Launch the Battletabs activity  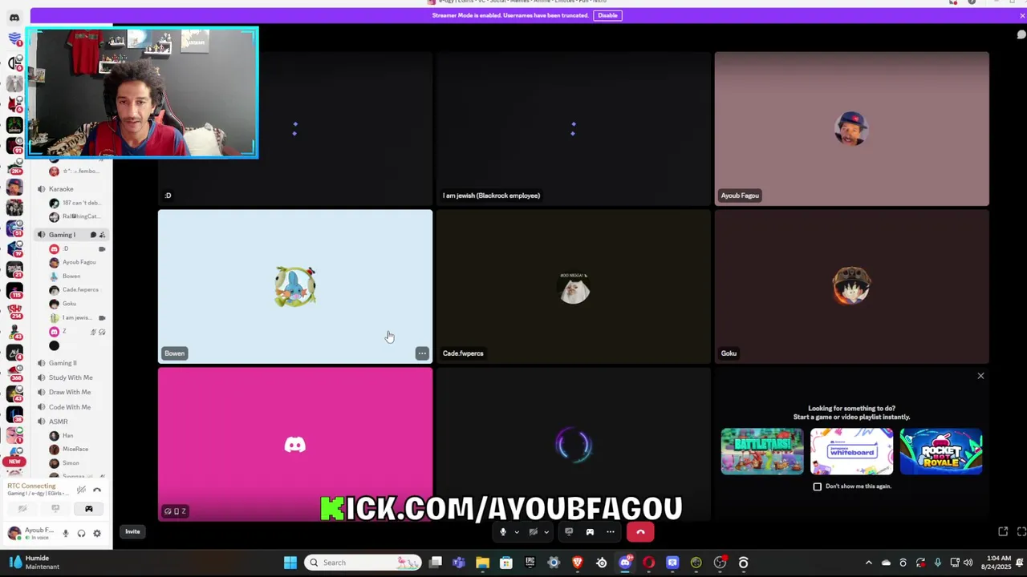(x=761, y=451)
